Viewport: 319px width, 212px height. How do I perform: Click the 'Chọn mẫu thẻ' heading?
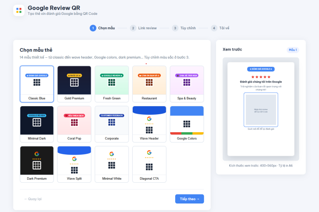[x=36, y=50]
